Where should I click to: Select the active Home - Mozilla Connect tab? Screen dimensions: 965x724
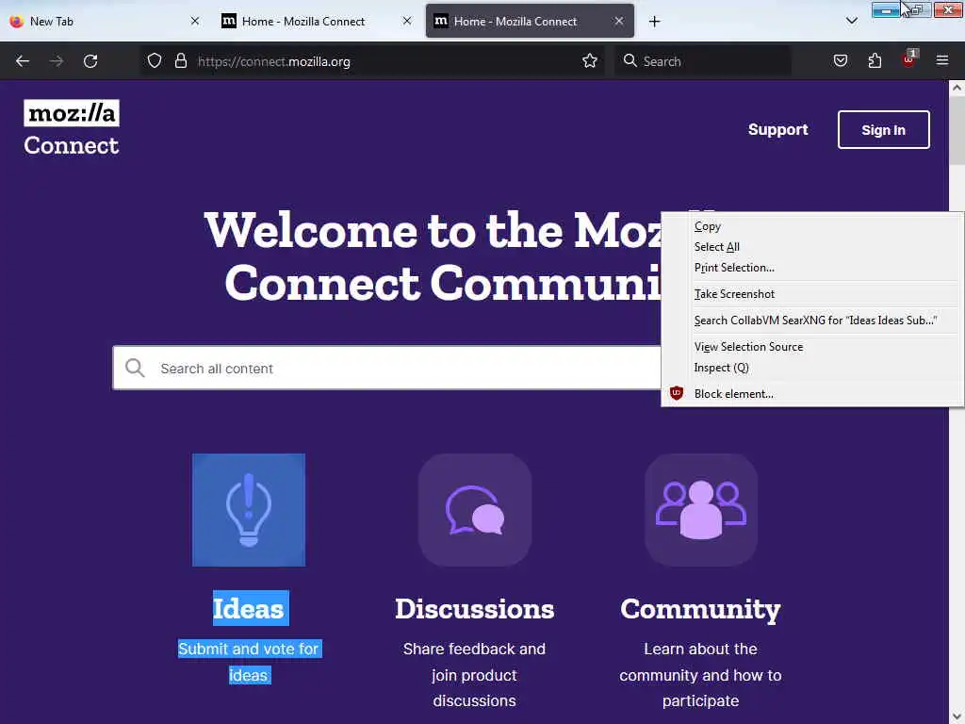point(530,21)
